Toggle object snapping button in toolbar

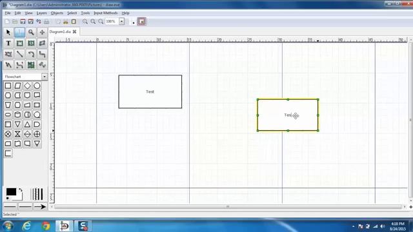point(142,21)
